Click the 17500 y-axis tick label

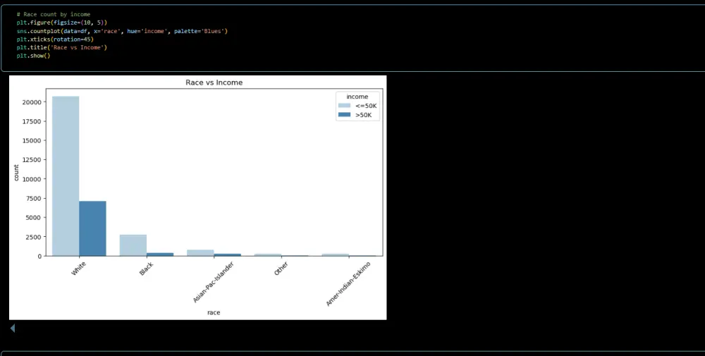pyautogui.click(x=32, y=121)
